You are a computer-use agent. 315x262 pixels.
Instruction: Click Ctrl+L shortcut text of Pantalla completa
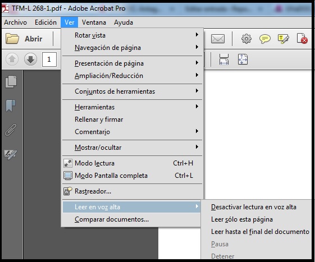click(184, 176)
